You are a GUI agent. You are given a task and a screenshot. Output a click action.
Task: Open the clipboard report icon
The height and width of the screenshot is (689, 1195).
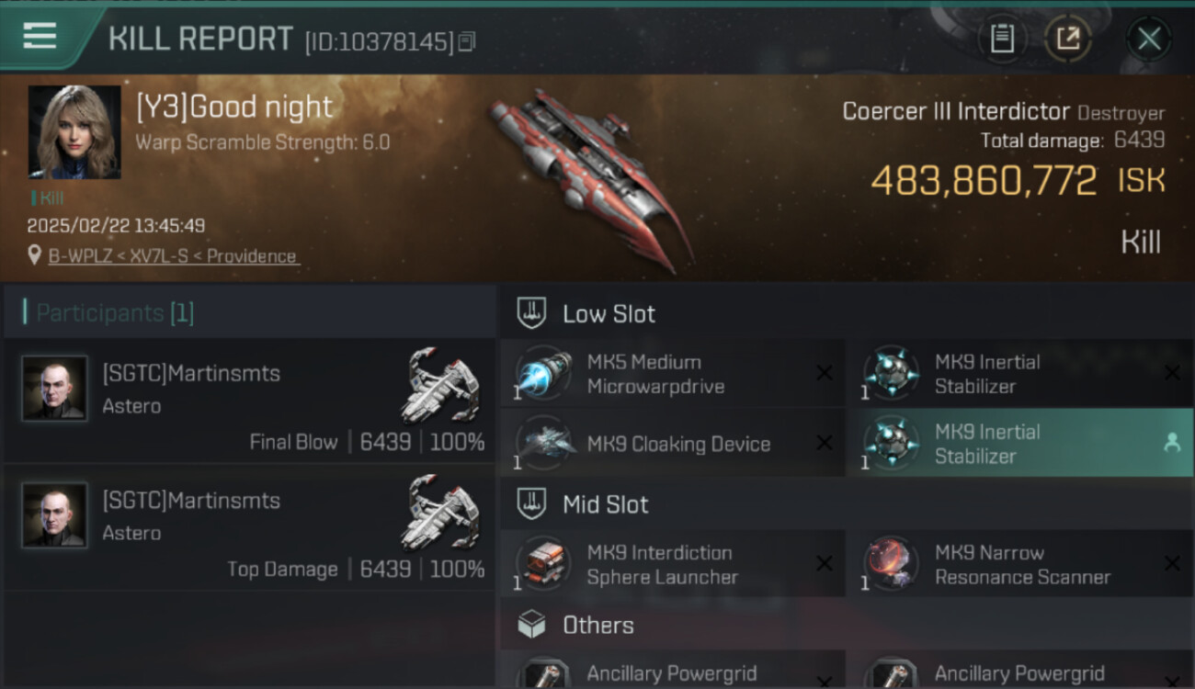(1002, 39)
